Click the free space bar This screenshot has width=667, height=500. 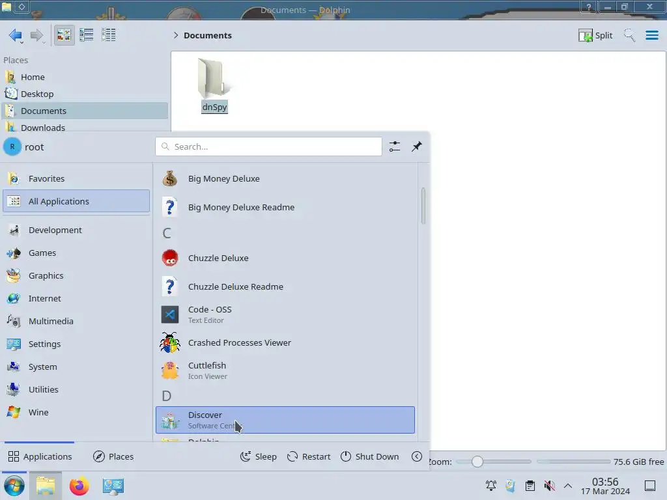pos(573,462)
